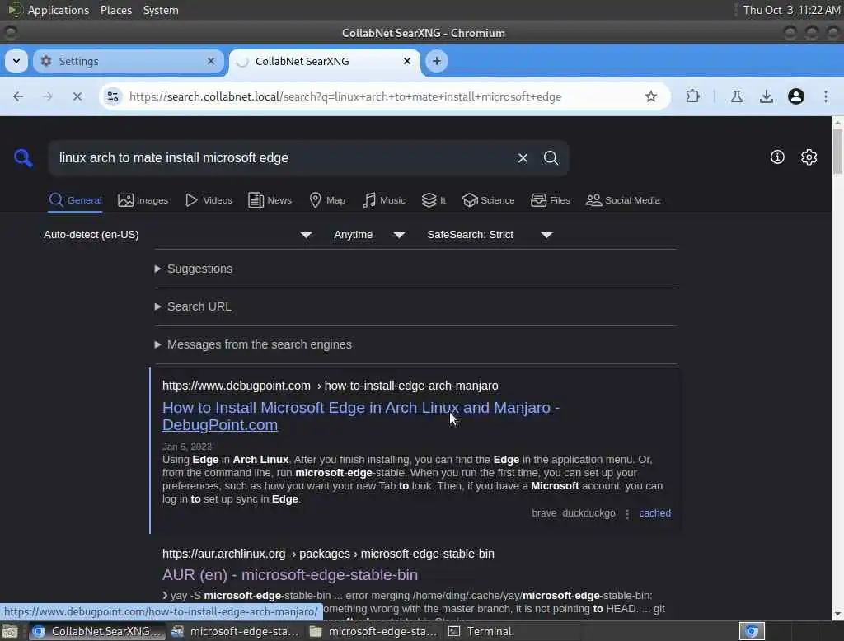Expand the Suggestions section
Image resolution: width=844 pixels, height=641 pixels.
pyautogui.click(x=193, y=269)
